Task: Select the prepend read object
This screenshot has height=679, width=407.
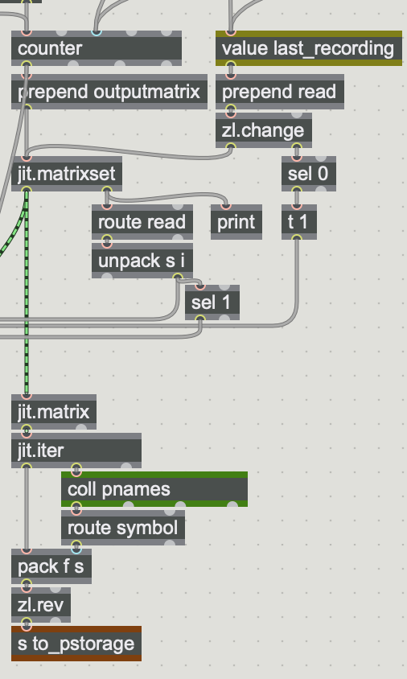Action: (280, 92)
